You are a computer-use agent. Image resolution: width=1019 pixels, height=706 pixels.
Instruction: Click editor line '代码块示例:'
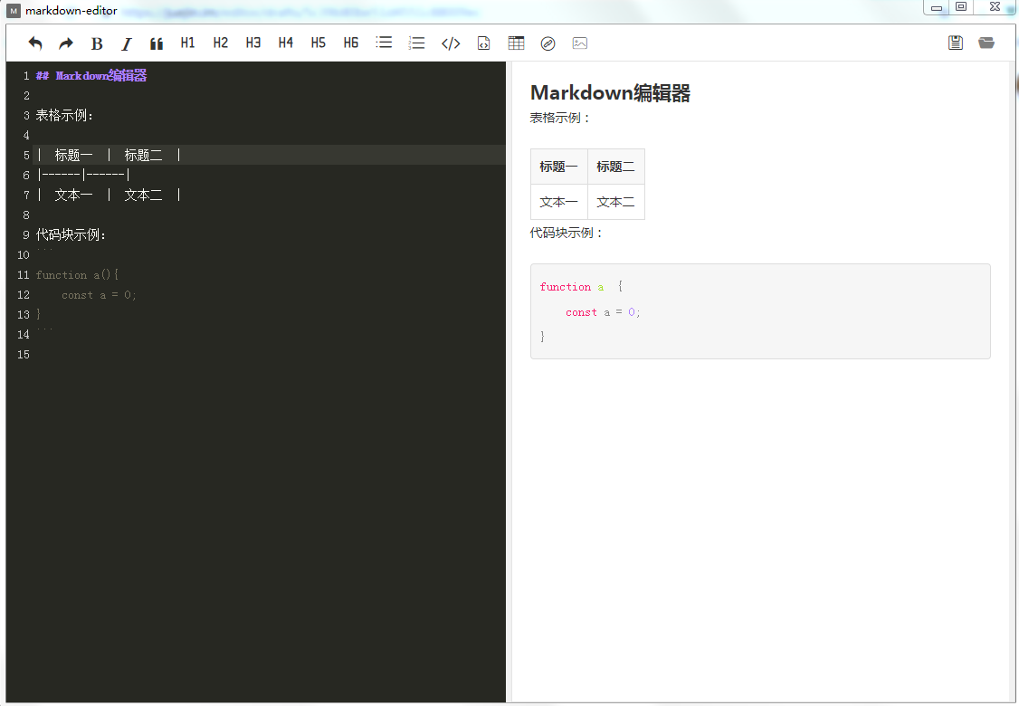pyautogui.click(x=71, y=234)
